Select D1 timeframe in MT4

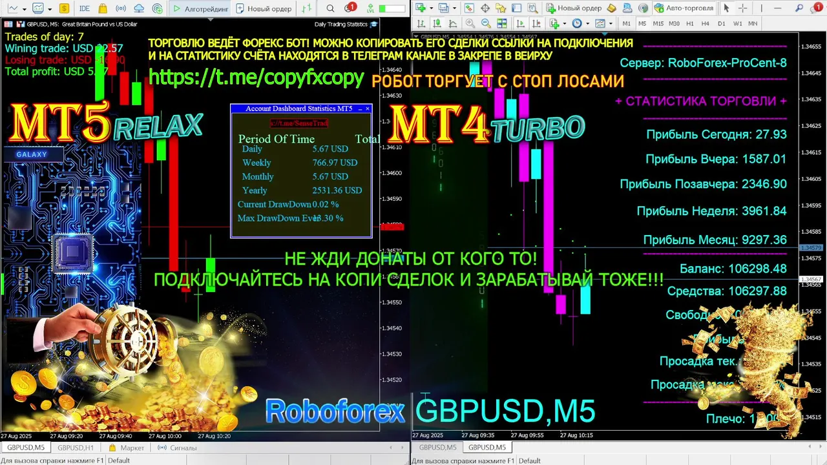point(722,23)
